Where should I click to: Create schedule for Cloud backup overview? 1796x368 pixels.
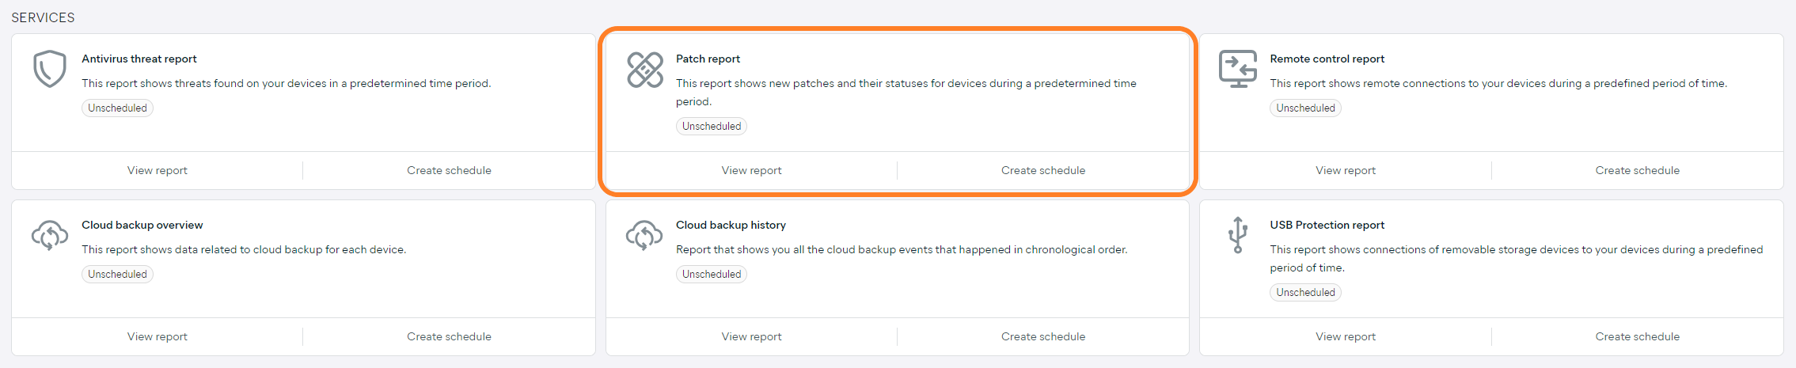click(449, 336)
